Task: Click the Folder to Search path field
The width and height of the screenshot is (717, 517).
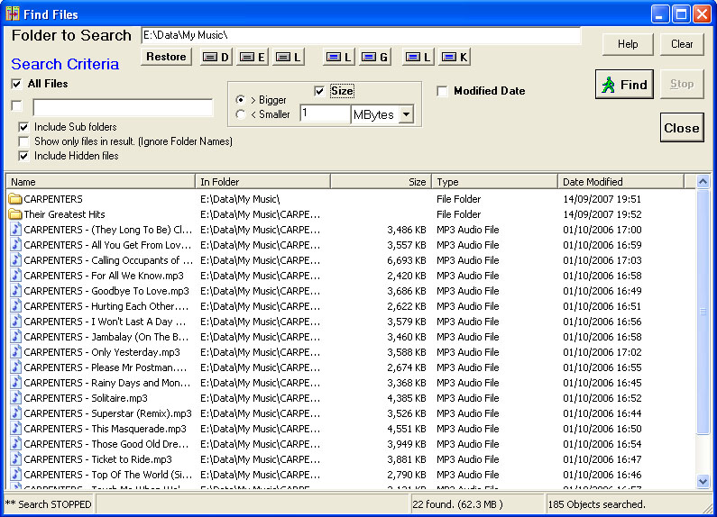Action: (361, 35)
